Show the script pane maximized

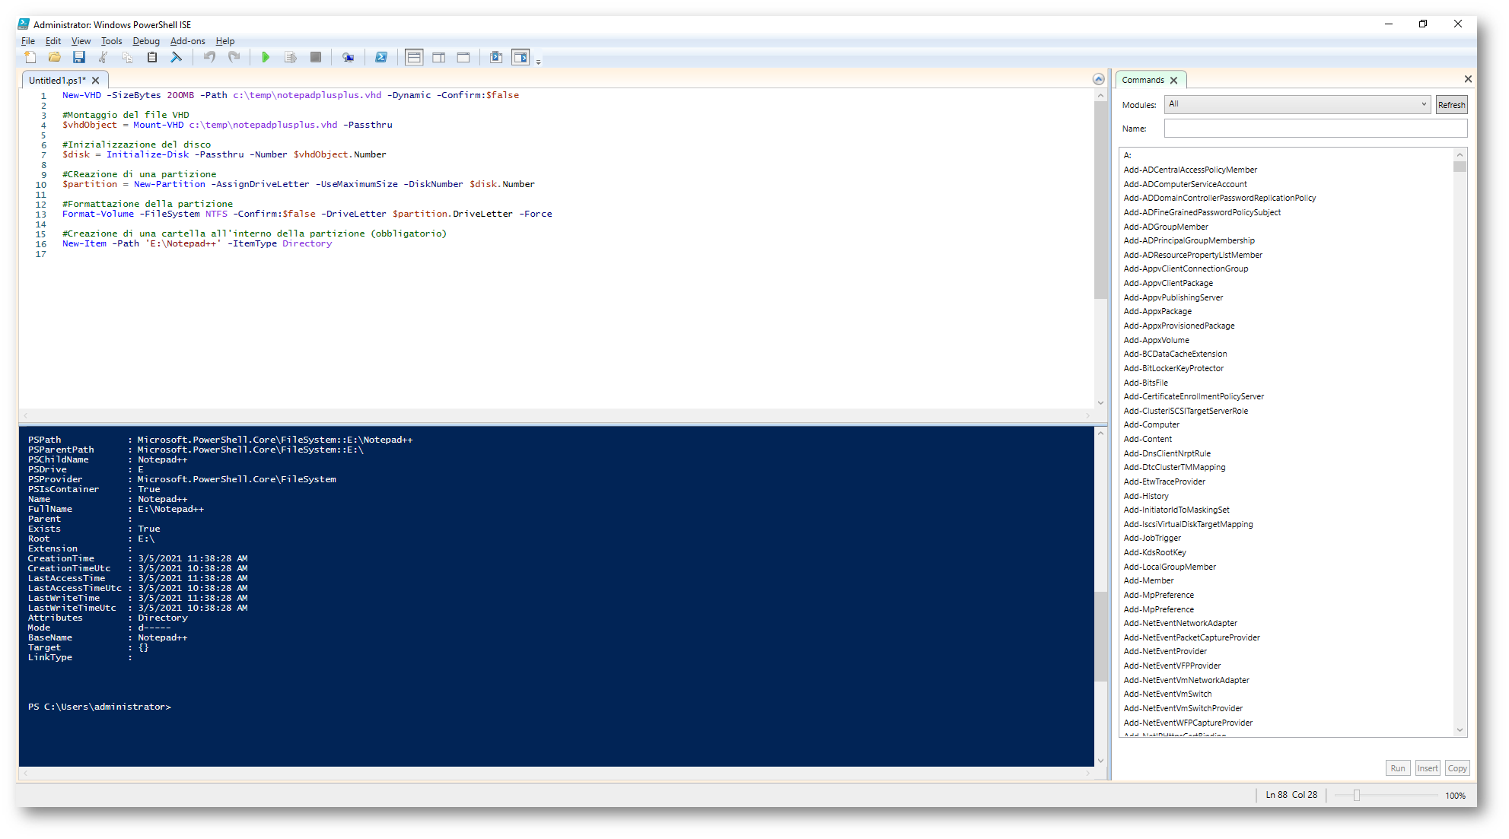(463, 57)
